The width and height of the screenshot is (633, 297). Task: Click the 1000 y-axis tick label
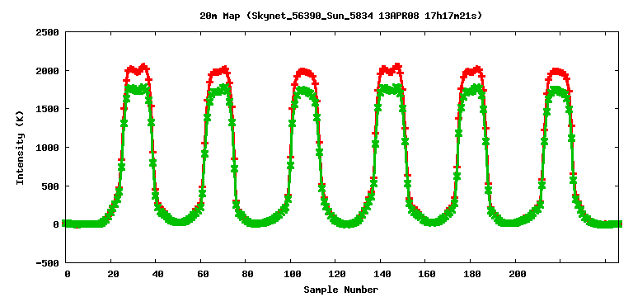pos(48,148)
